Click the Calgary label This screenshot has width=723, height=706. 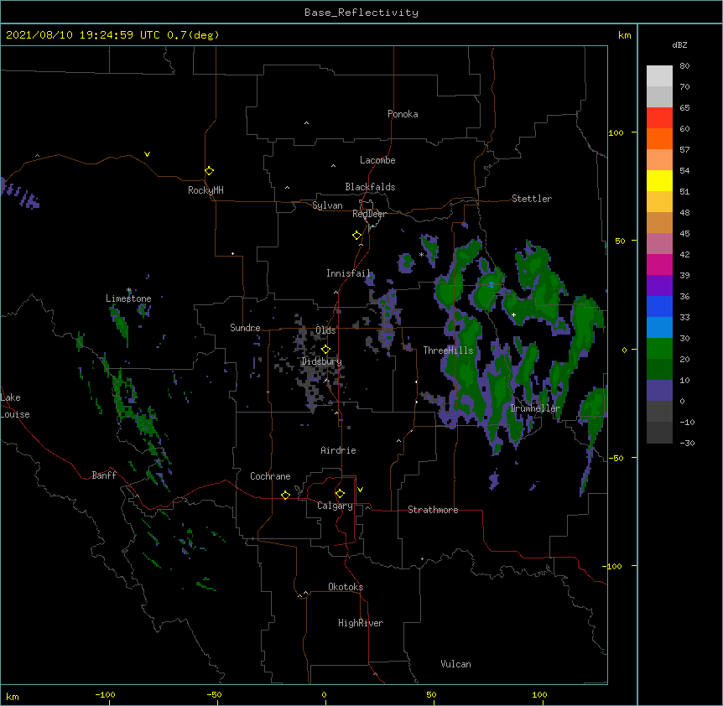click(x=335, y=506)
